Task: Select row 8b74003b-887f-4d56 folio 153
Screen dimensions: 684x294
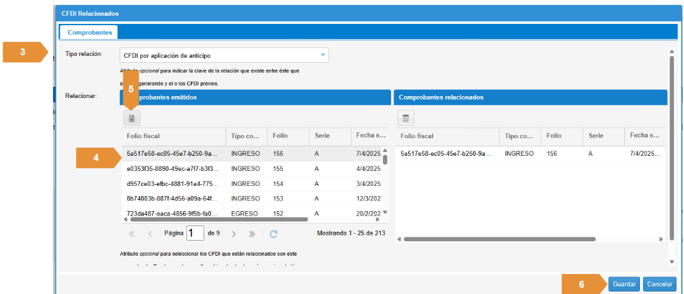Action: tap(252, 199)
